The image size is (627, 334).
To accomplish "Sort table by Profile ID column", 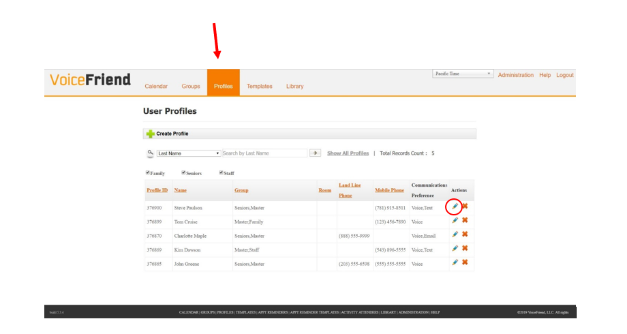I will [157, 190].
